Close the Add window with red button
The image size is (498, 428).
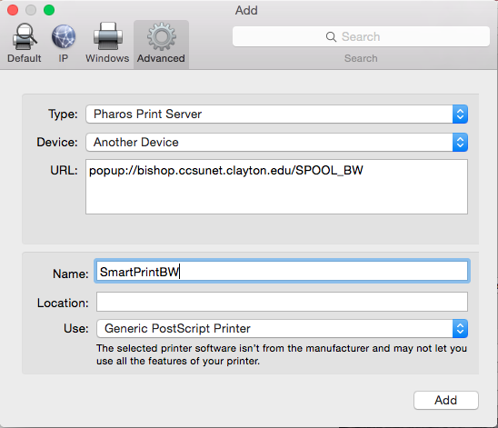point(13,10)
